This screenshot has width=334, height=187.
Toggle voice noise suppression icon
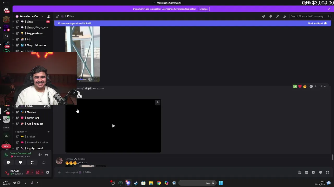click(x=40, y=155)
